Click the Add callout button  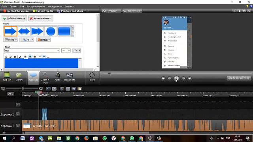14,19
